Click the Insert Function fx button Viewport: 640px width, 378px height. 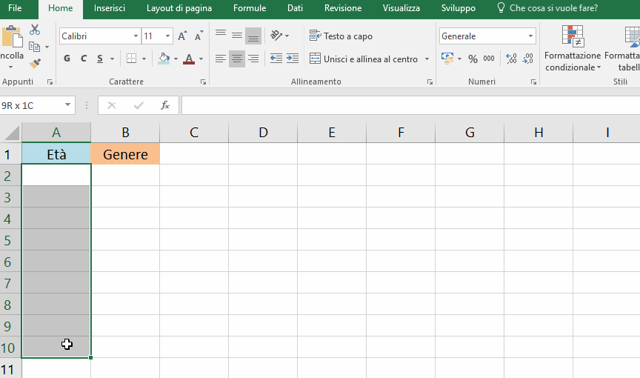[165, 105]
